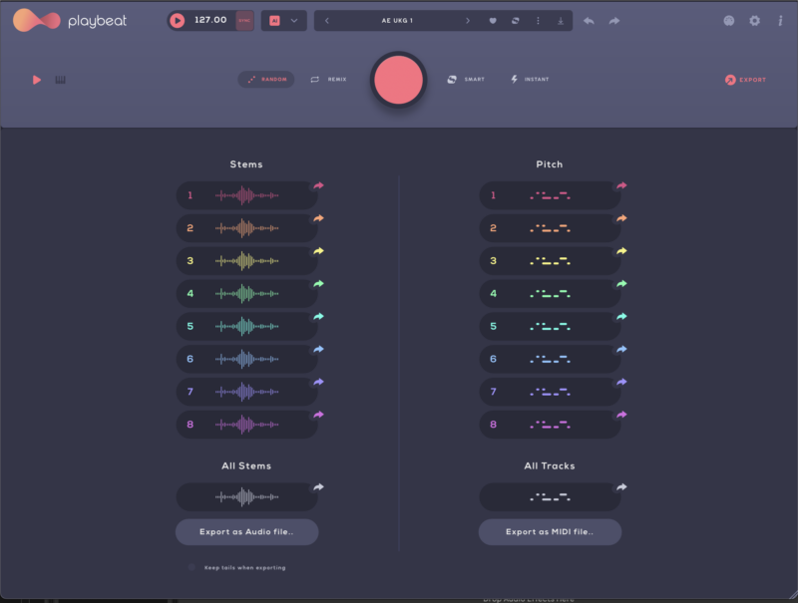The image size is (798, 603).
Task: Open the three-dot preset menu
Action: point(538,19)
